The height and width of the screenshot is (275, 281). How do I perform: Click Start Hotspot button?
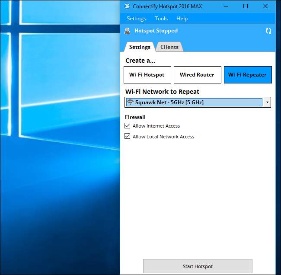click(198, 266)
